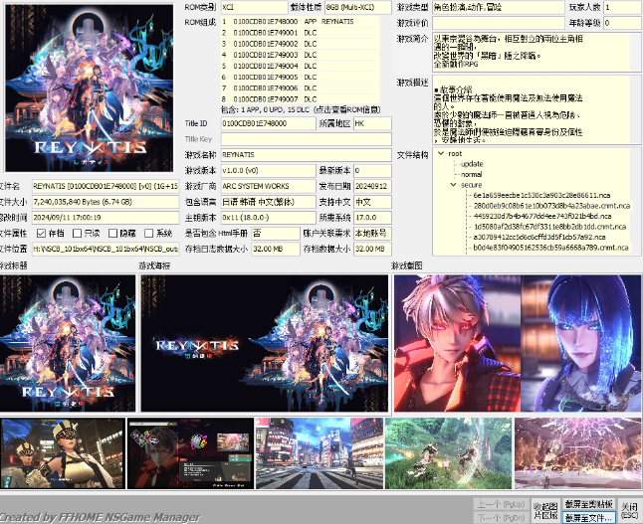Click the 载体性质 field 8GB (Multi-XCI)
The width and height of the screenshot is (643, 524).
pos(358,7)
